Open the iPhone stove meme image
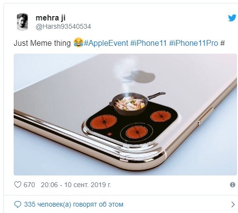Screen dimensions: 238x213 tap(125, 115)
